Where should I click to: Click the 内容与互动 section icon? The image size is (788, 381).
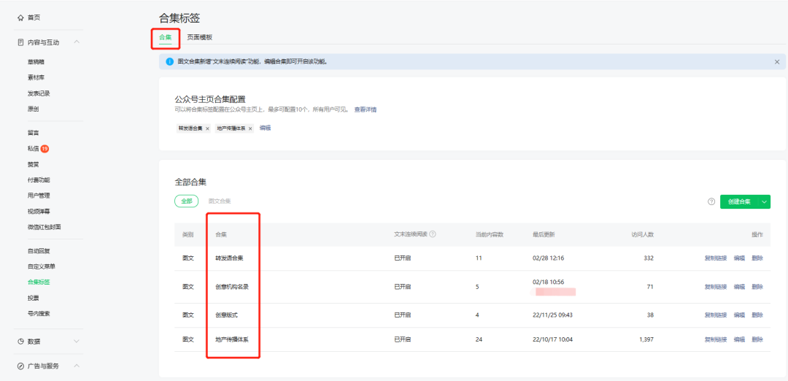point(20,42)
